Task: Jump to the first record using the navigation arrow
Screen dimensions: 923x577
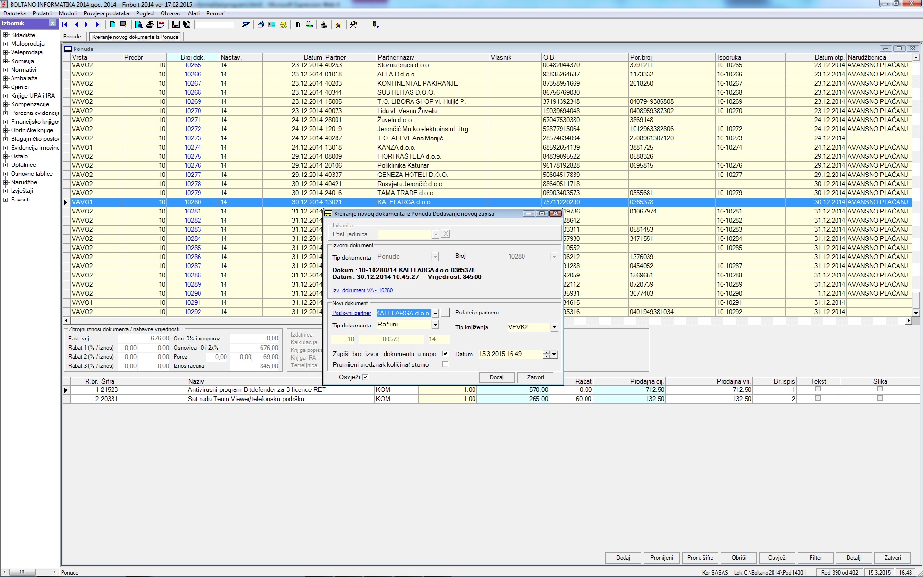Action: [65, 25]
